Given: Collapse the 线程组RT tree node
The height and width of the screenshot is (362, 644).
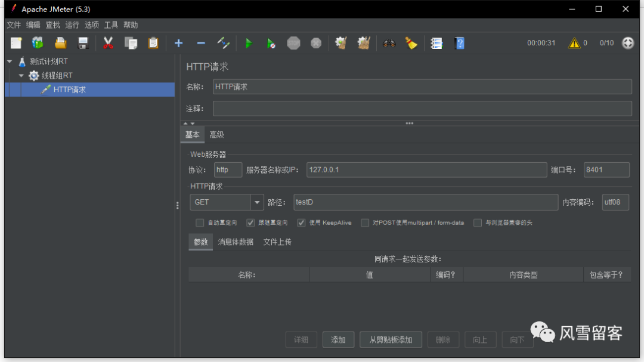Looking at the screenshot, I should point(21,76).
